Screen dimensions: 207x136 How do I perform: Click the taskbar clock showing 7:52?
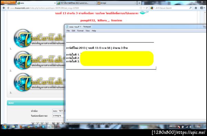tap(198, 127)
